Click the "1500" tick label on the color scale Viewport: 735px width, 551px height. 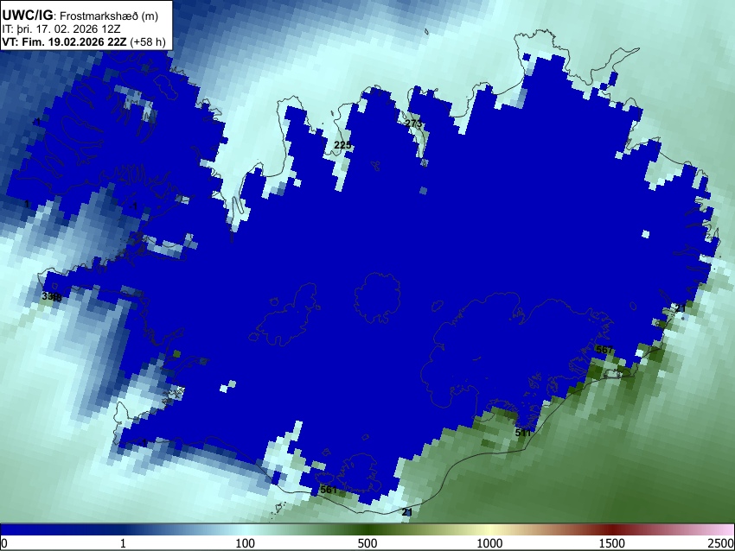click(612, 543)
